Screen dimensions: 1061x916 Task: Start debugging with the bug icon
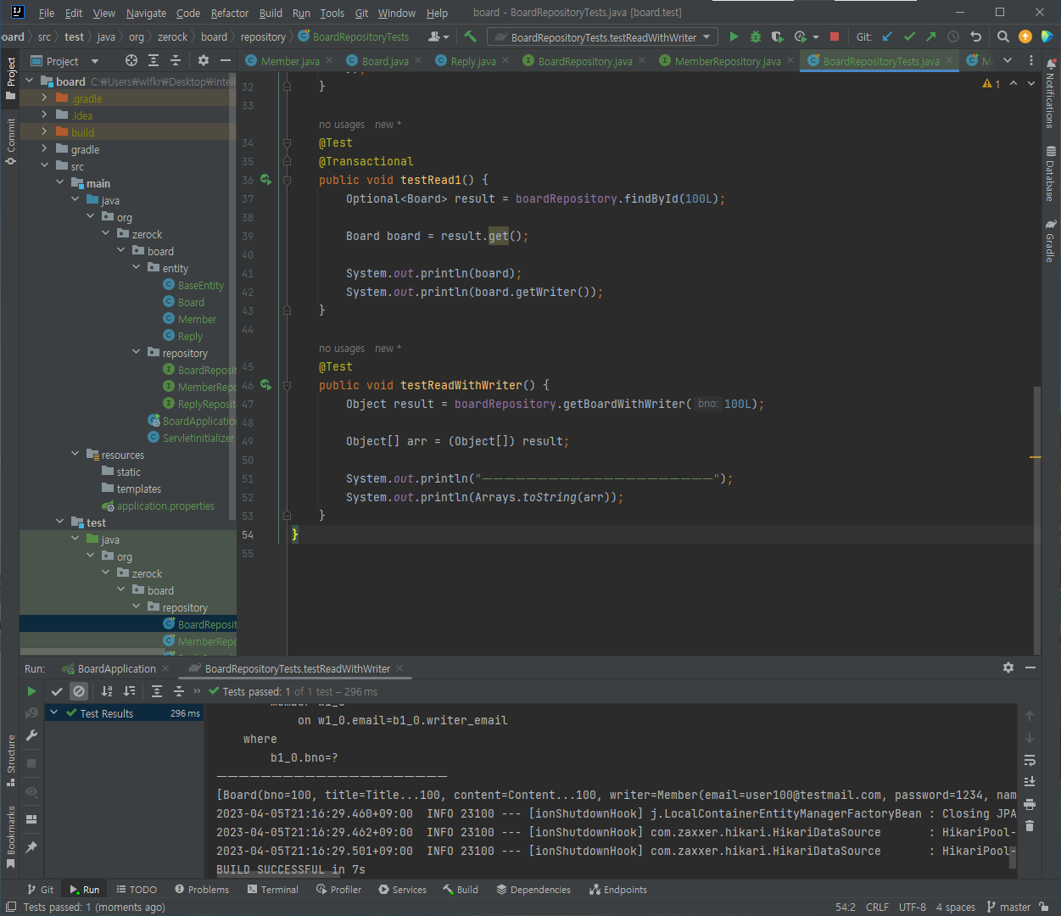pos(756,36)
